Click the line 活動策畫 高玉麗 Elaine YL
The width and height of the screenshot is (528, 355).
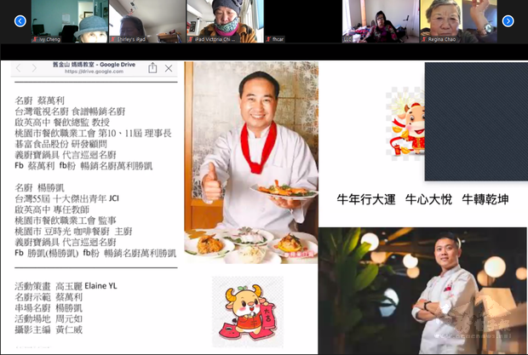click(x=66, y=286)
